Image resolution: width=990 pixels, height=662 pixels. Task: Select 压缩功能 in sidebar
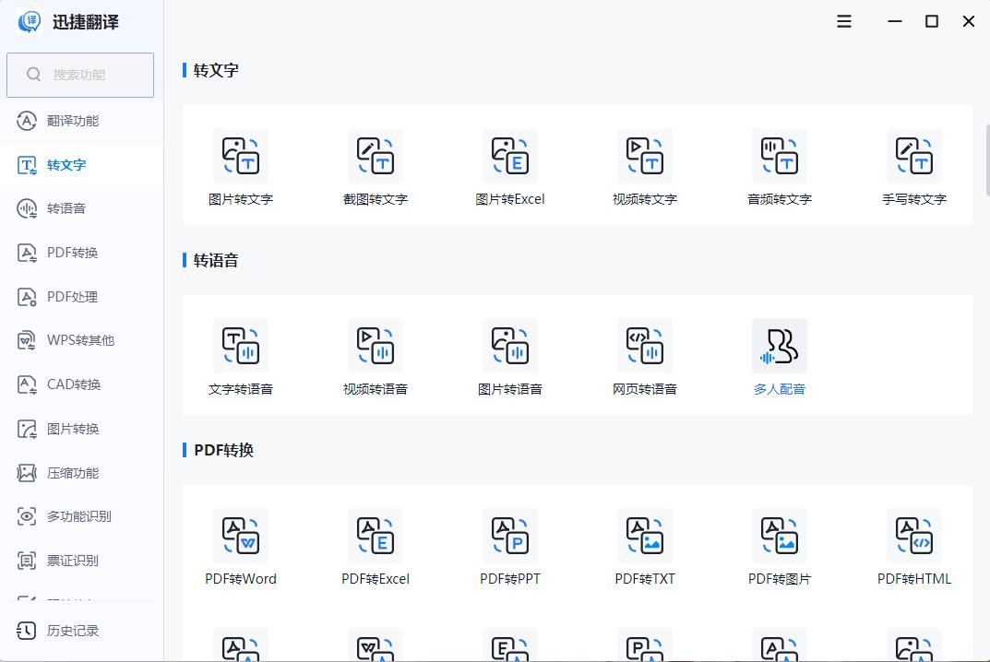81,473
